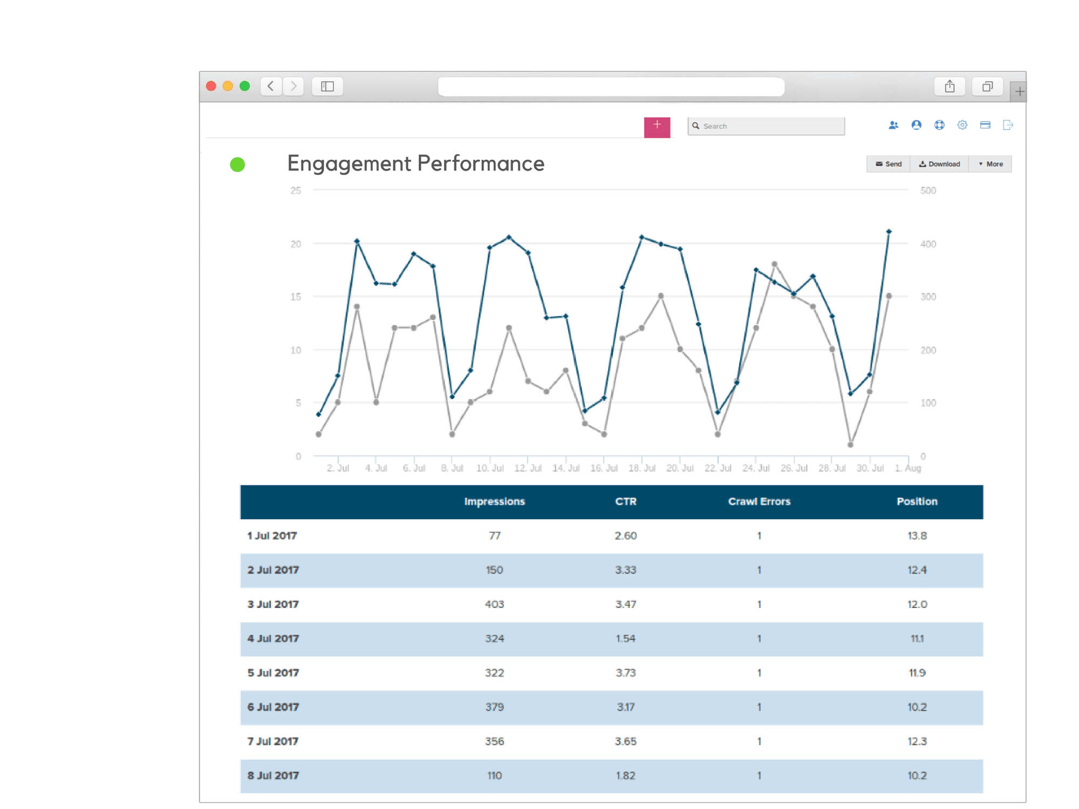Toggle the green report status indicator
The height and width of the screenshot is (809, 1079).
237,164
